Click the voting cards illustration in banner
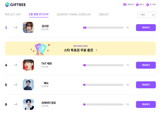This screenshot has width=162, height=114. [x=40, y=49]
